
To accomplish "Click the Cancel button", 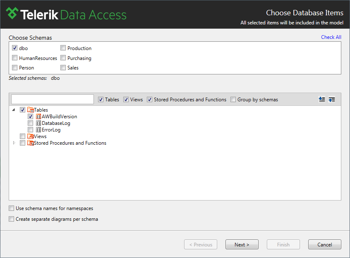I will click(x=325, y=245).
